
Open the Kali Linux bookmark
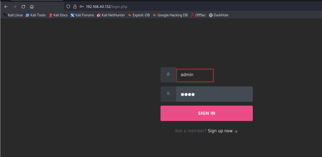[x=13, y=15]
